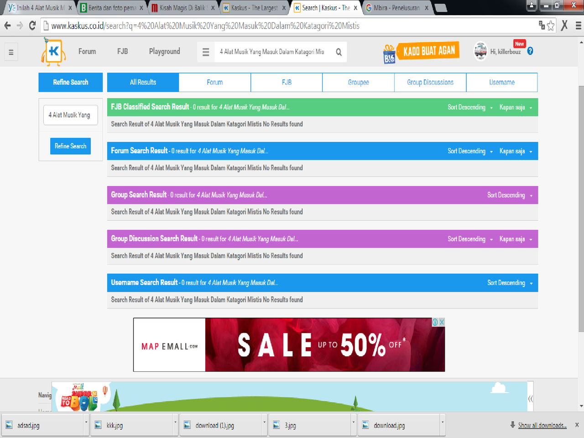Select the All Results tab
This screenshot has height=438, width=584.
[143, 82]
